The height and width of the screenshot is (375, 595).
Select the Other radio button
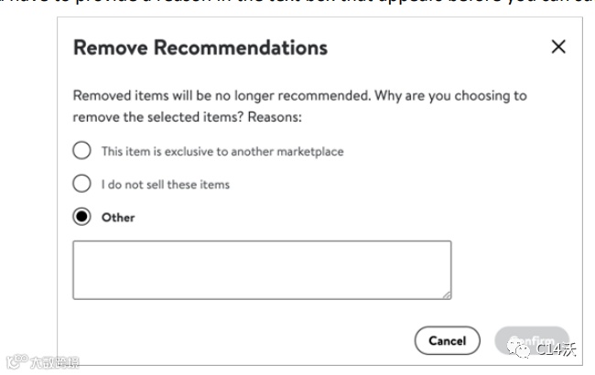pos(82,218)
